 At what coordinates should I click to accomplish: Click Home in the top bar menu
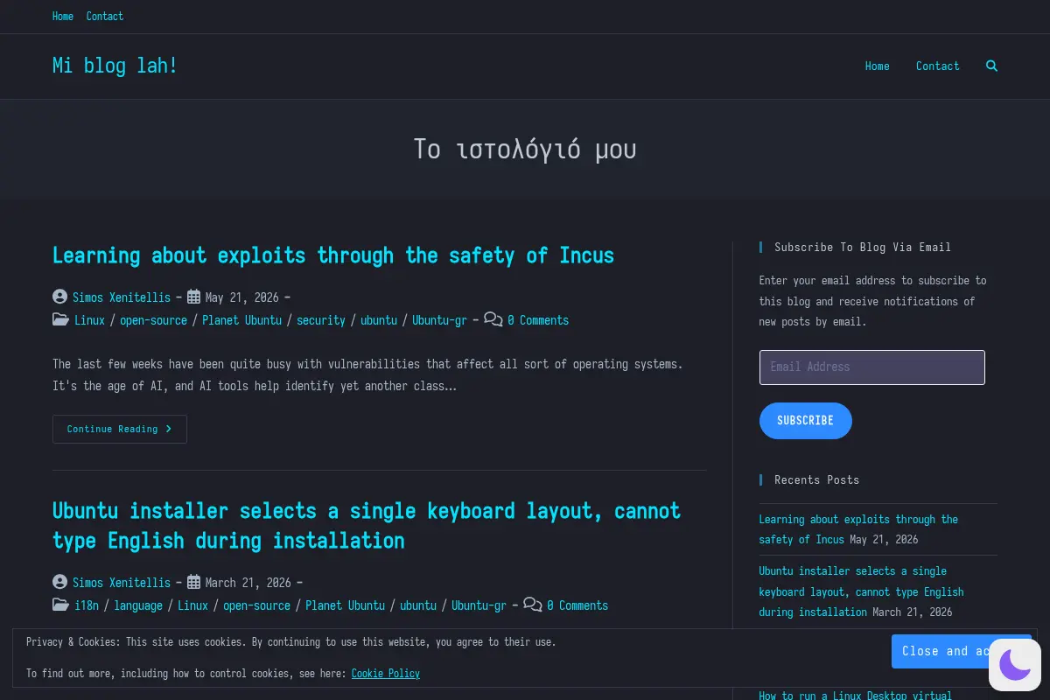pyautogui.click(x=63, y=16)
